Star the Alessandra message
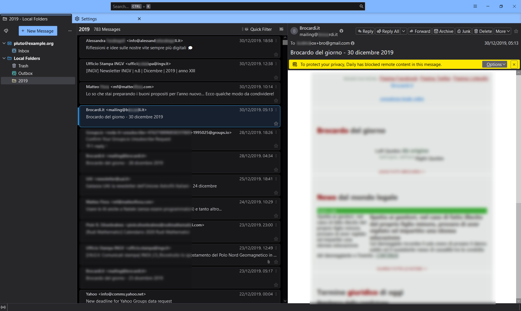Screen dimensions: 521x311 pyautogui.click(x=276, y=54)
